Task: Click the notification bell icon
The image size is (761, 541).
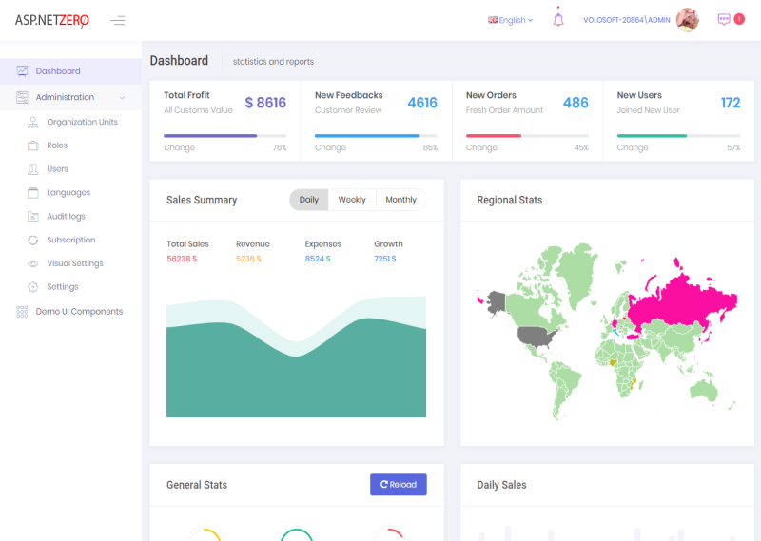Action: [558, 20]
